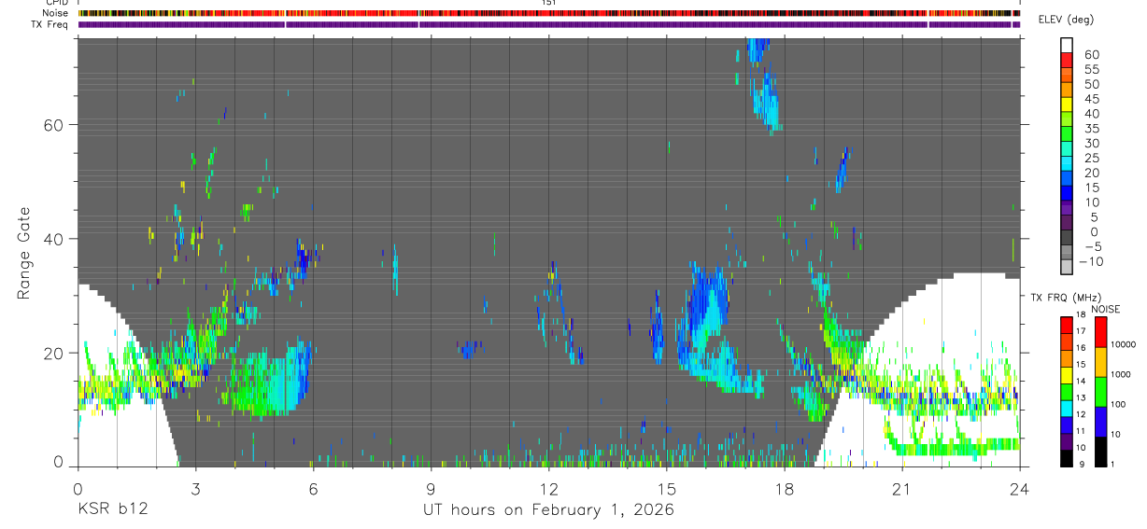Click the Noise row label above the plot
Image resolution: width=1147 pixels, height=529 pixels.
point(53,13)
